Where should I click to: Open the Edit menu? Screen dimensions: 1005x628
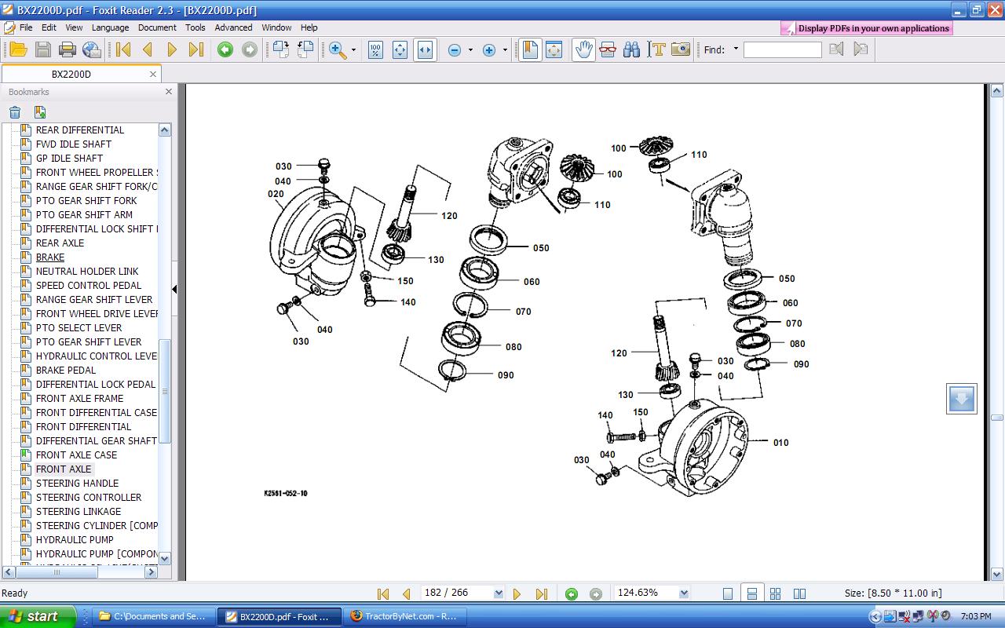point(49,27)
